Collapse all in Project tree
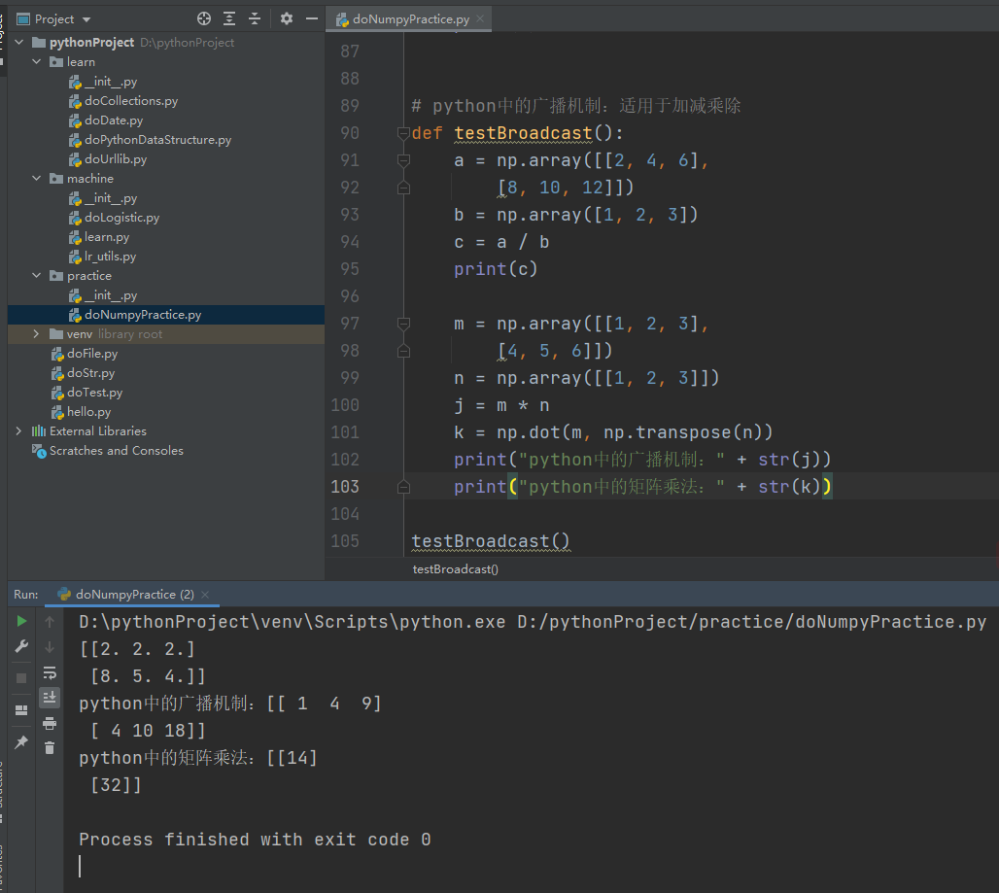Image resolution: width=999 pixels, height=893 pixels. pos(255,17)
